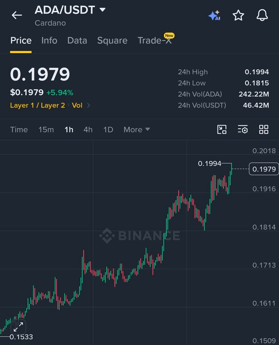Select the Time line chart view

coord(19,129)
